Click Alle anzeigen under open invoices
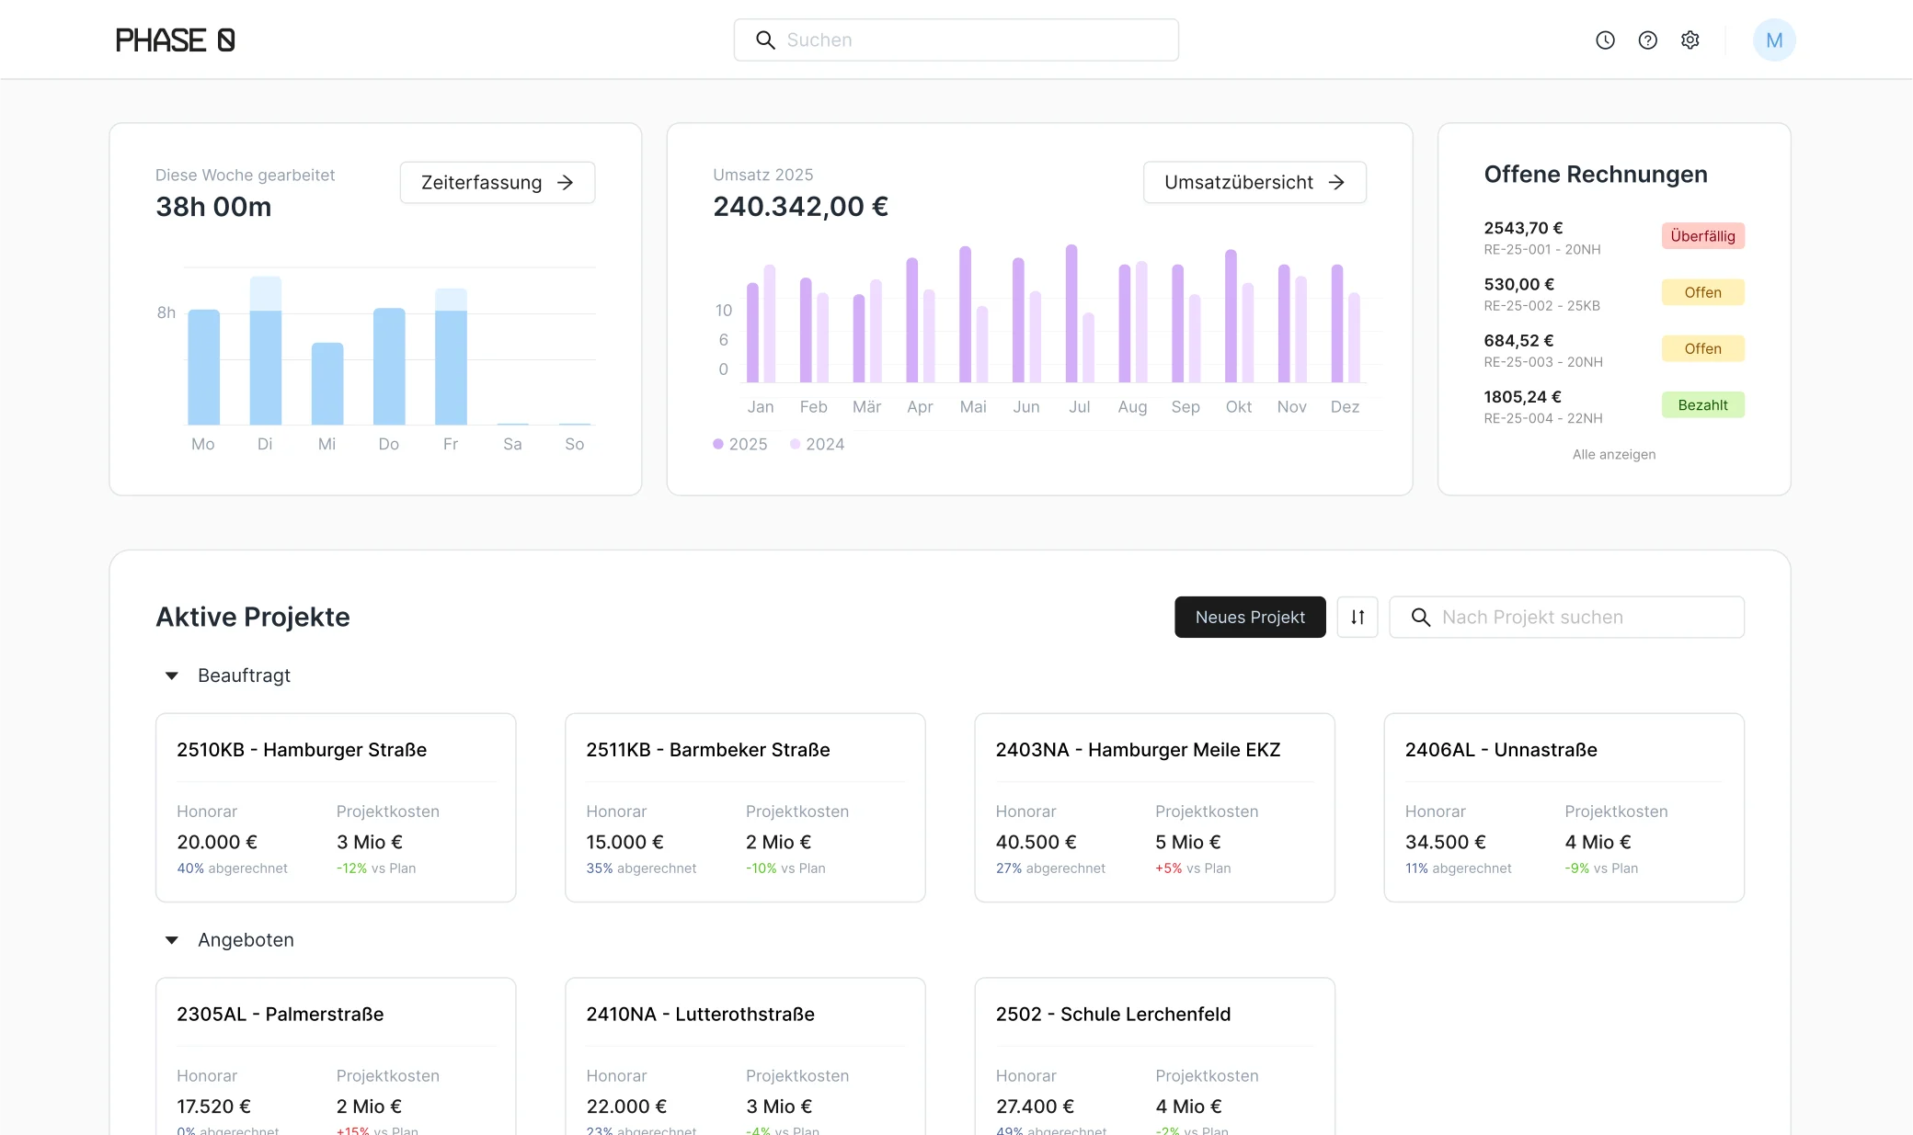 (x=1614, y=454)
